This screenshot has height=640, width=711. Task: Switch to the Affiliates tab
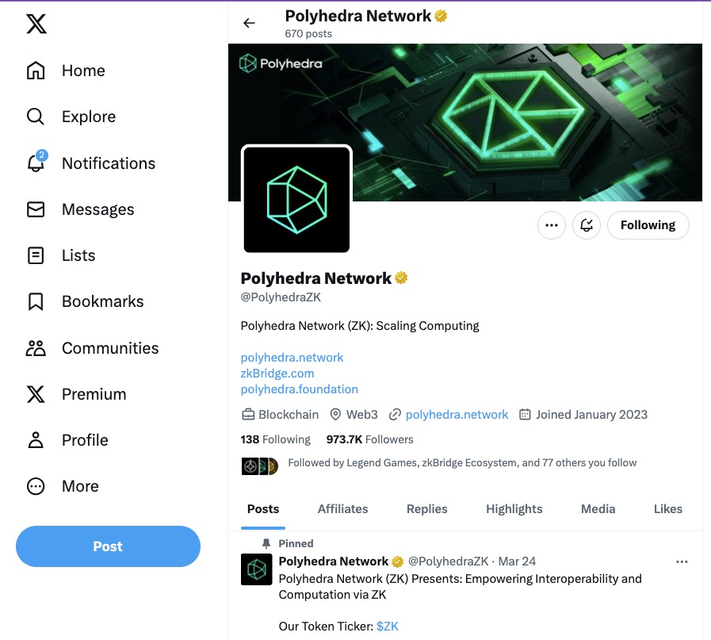pyautogui.click(x=342, y=509)
